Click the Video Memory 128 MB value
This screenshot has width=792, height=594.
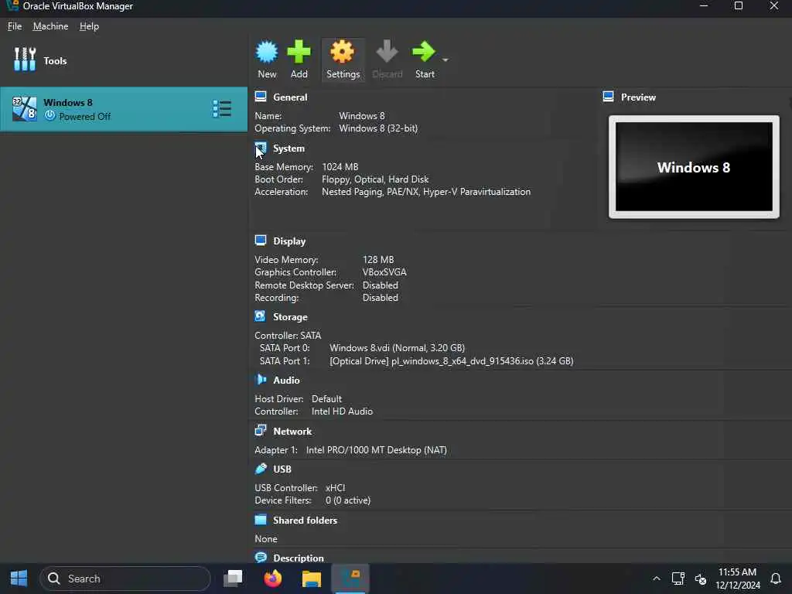[377, 260]
